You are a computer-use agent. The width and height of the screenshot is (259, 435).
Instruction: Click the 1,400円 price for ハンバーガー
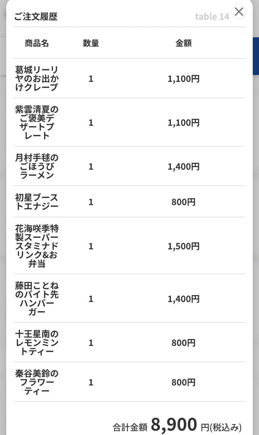(184, 299)
